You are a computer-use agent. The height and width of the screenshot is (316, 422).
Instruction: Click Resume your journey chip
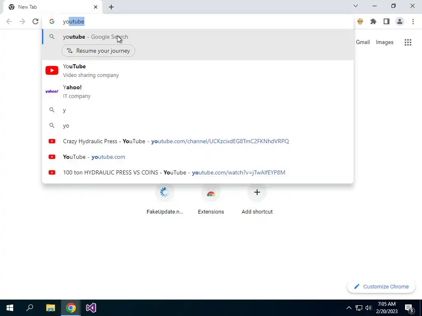click(x=98, y=51)
